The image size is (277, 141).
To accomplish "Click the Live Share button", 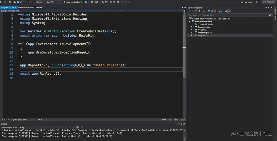I will tap(247, 2).
